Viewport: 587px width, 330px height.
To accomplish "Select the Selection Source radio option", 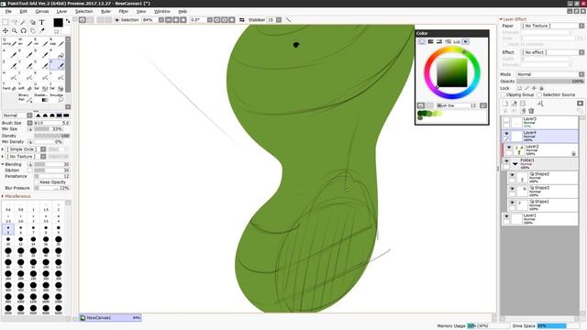I will 539,94.
